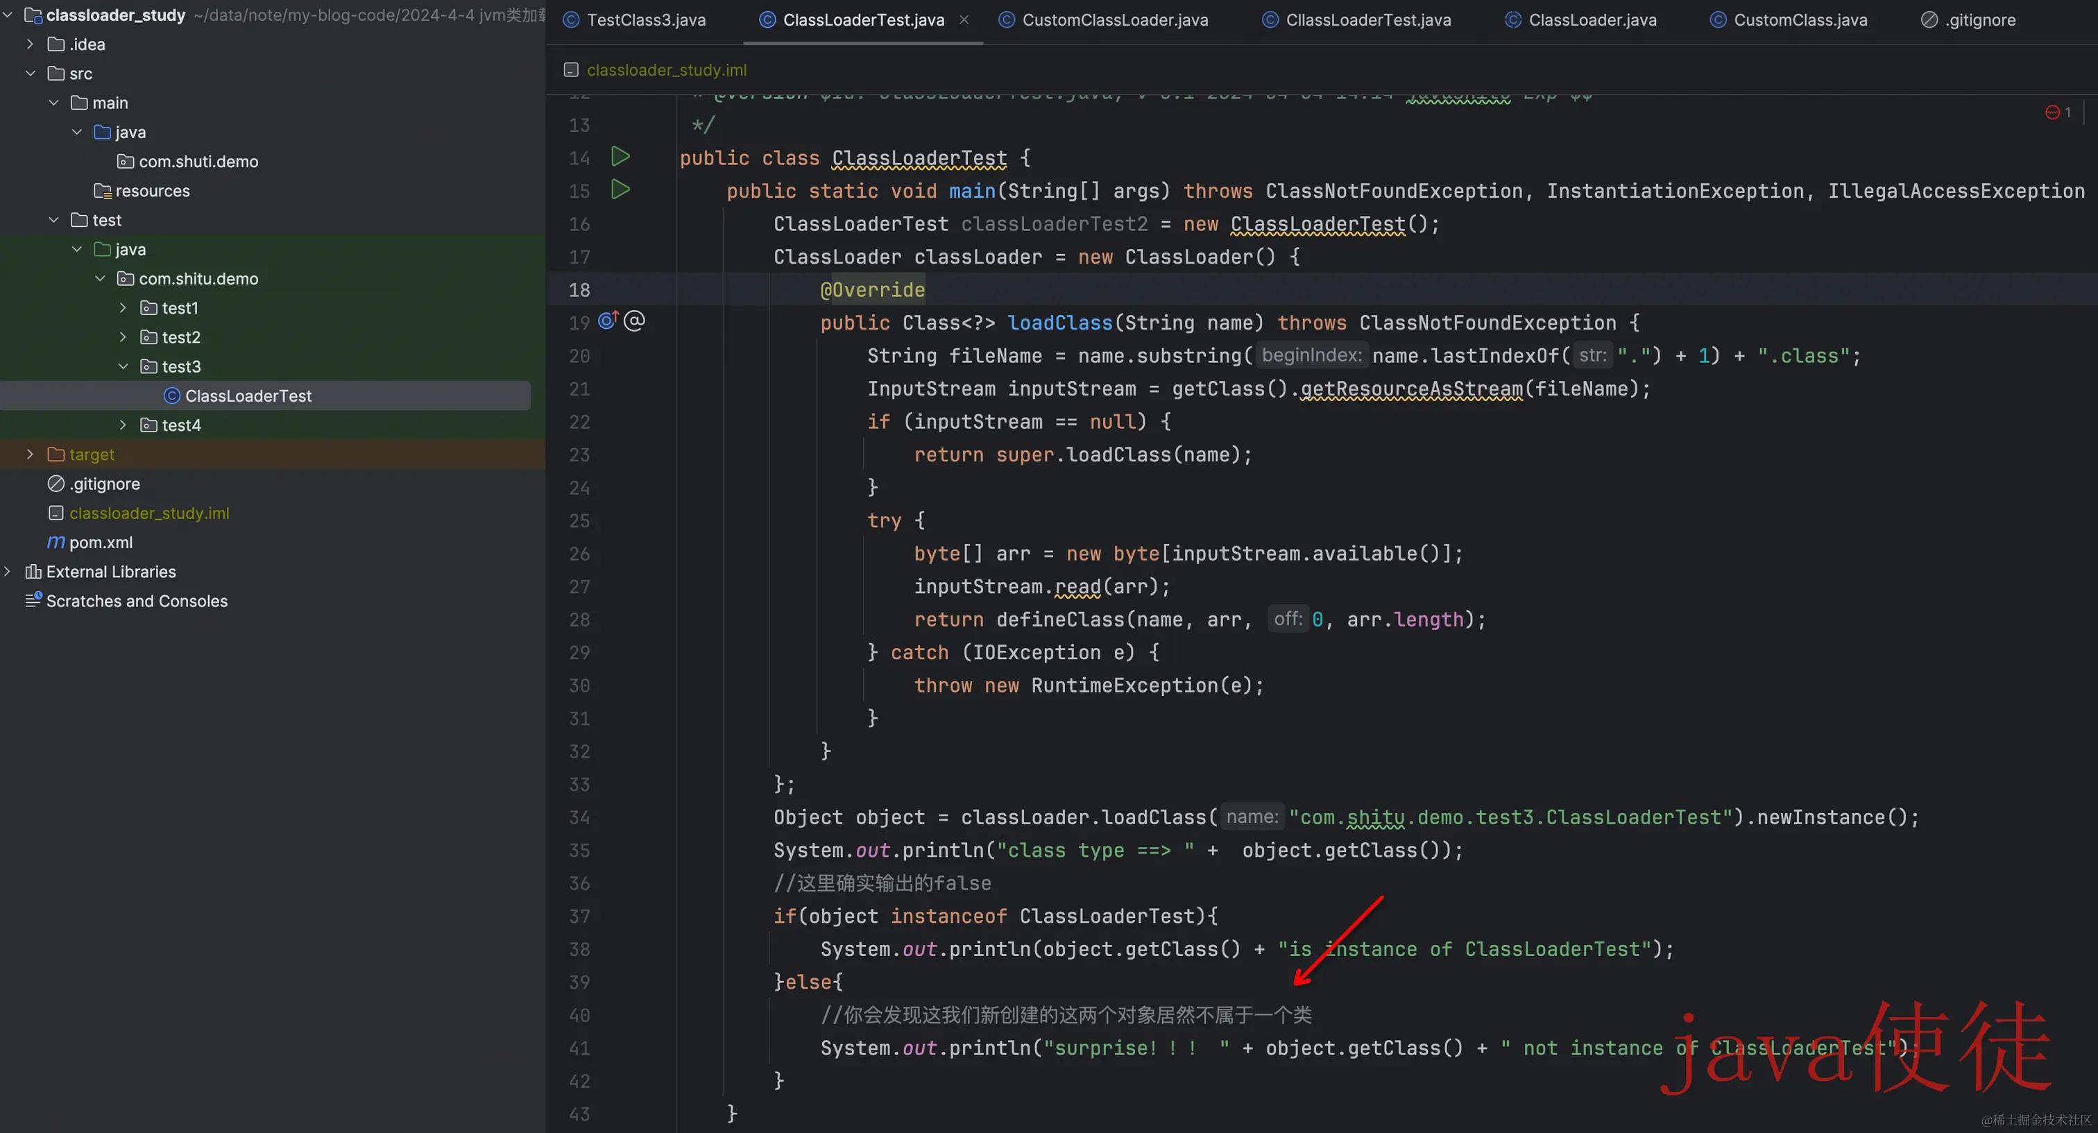Run the ClassLoaderTest class from the line 14 gutter
Image resolution: width=2098 pixels, height=1133 pixels.
(621, 156)
